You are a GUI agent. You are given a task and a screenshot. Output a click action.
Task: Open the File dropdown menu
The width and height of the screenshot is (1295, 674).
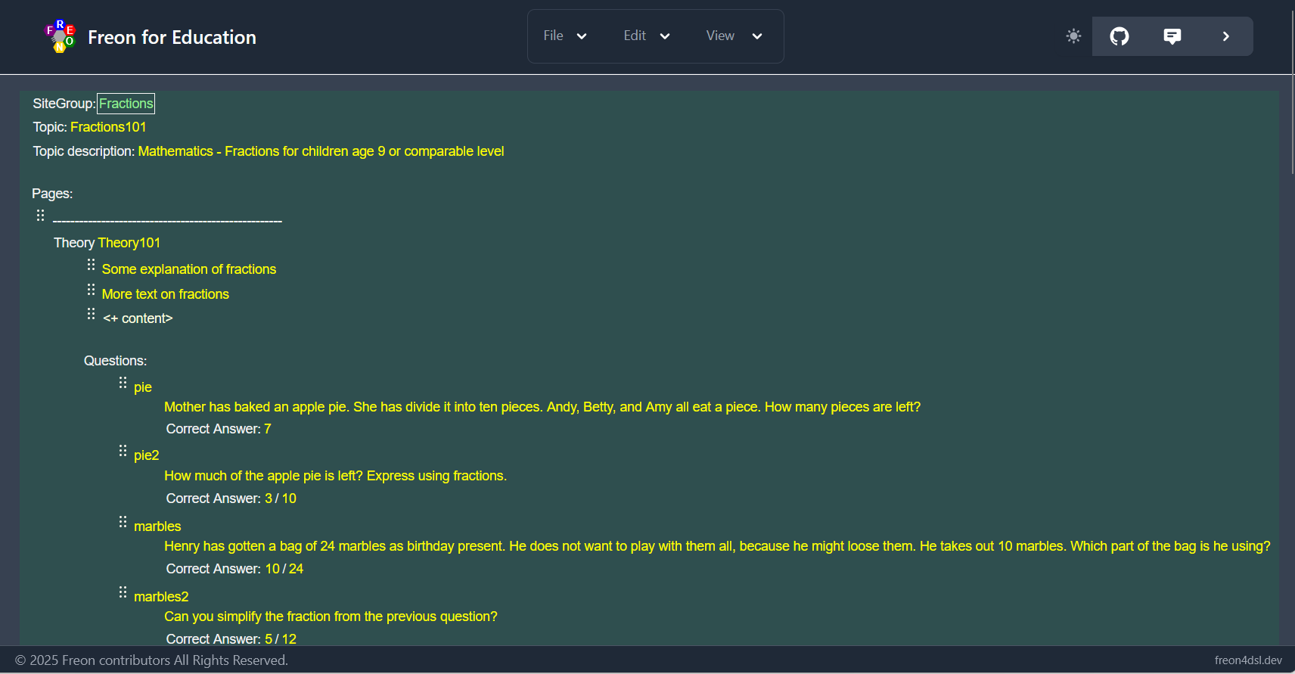pyautogui.click(x=564, y=36)
